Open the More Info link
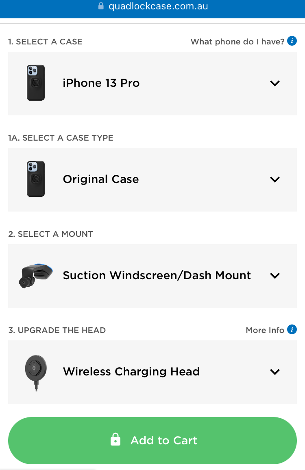This screenshot has height=470, width=305. coord(265,330)
